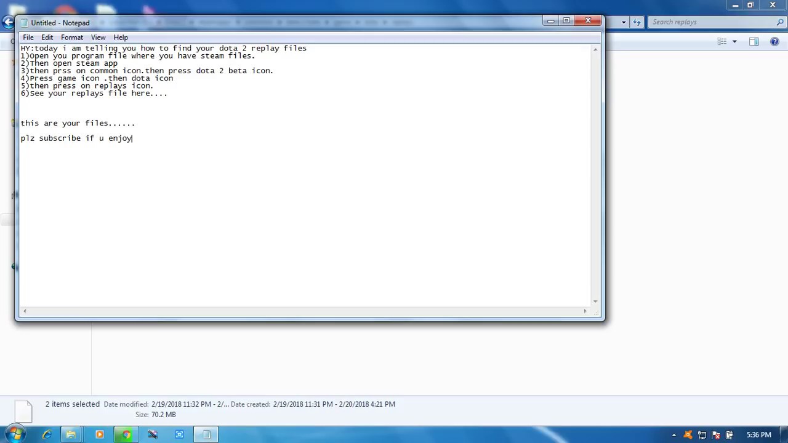Open Windows Media Player from taskbar
Image resolution: width=788 pixels, height=443 pixels.
(100, 434)
